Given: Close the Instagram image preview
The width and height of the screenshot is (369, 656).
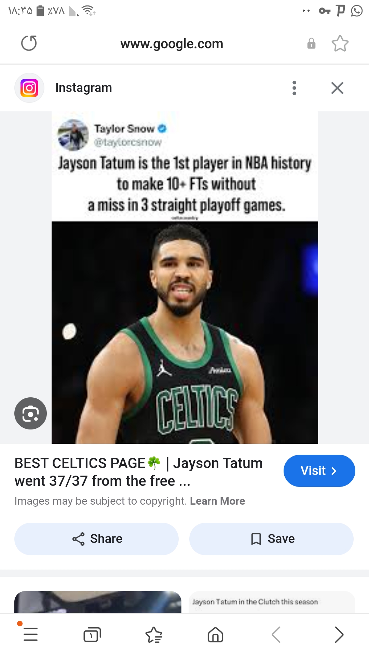Looking at the screenshot, I should click(337, 88).
